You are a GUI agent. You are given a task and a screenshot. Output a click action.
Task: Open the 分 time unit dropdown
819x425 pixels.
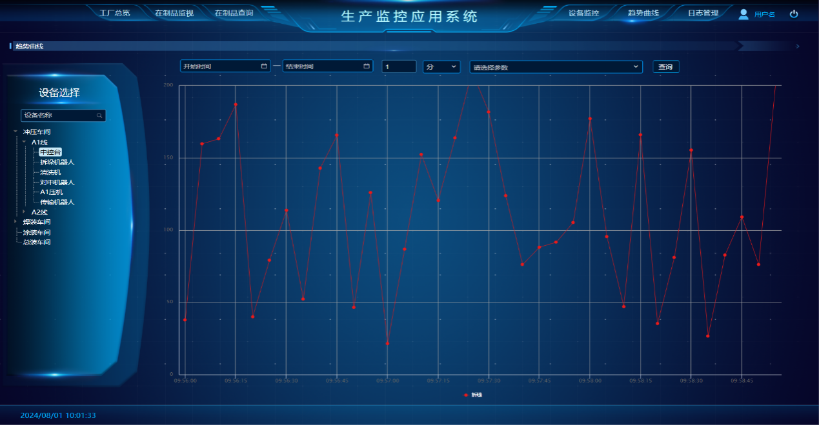click(x=441, y=66)
